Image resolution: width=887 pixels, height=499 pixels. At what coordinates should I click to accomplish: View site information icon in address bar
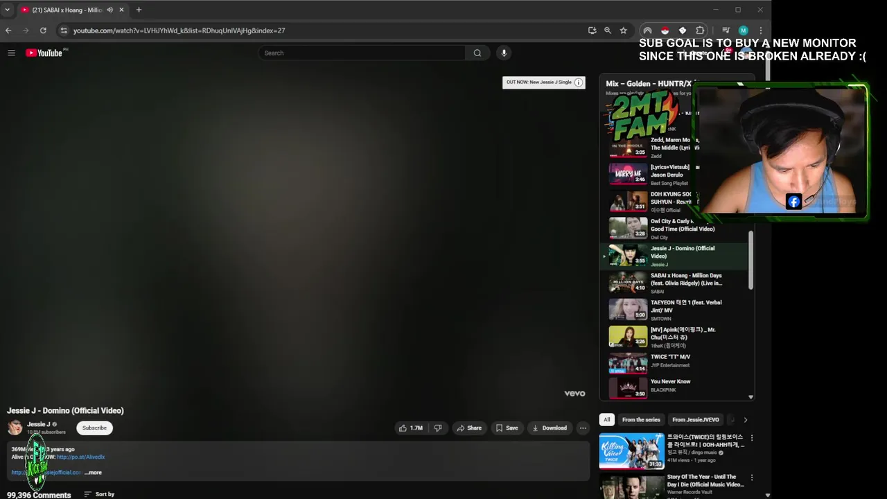coord(64,30)
